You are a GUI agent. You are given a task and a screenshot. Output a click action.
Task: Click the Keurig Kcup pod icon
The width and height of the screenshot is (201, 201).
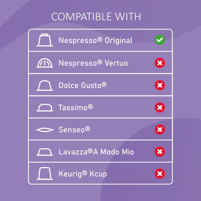tap(45, 174)
